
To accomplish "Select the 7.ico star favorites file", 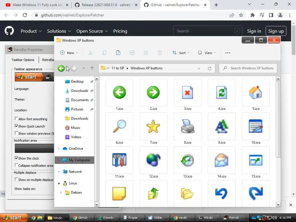I will tap(153, 129).
